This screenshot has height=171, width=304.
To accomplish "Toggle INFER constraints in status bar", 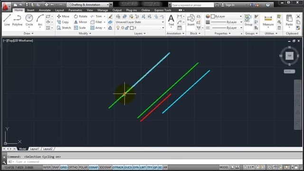I will (47, 167).
